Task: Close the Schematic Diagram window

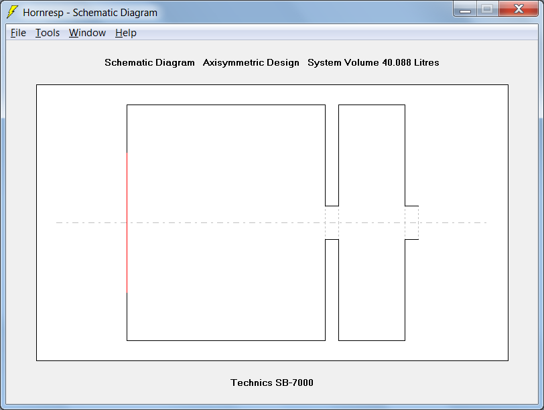Action: [519, 9]
